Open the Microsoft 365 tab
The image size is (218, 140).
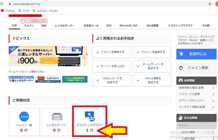128,25
